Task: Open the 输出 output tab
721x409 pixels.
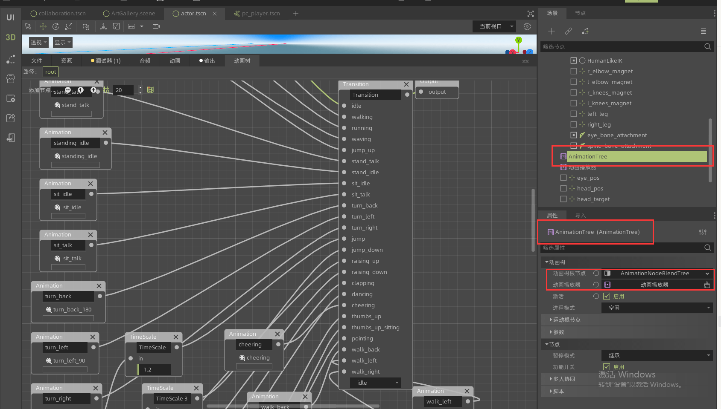Action: point(207,60)
